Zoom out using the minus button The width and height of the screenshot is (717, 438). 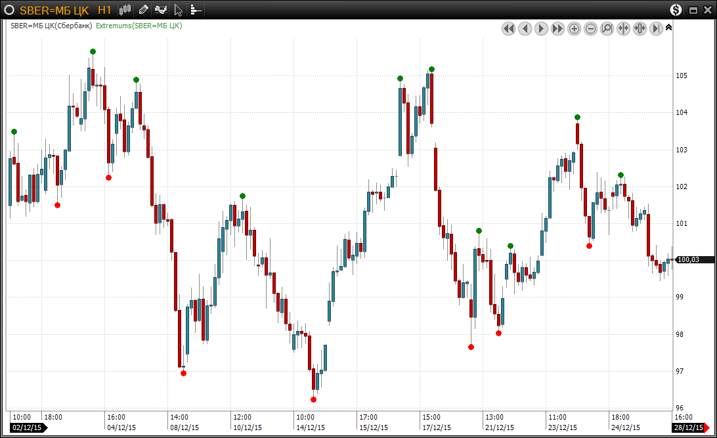590,28
